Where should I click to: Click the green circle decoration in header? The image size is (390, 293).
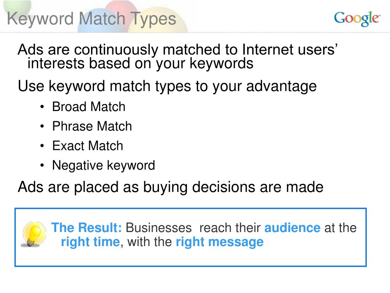pos(18,6)
